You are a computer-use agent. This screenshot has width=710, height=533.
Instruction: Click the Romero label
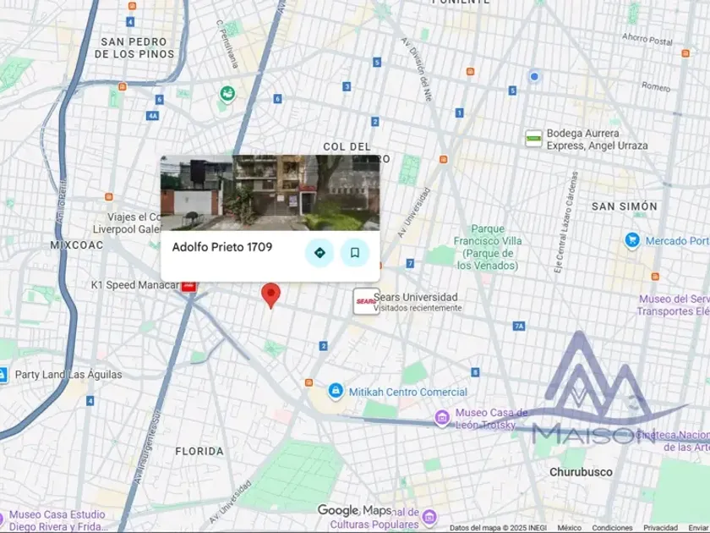pos(656,86)
